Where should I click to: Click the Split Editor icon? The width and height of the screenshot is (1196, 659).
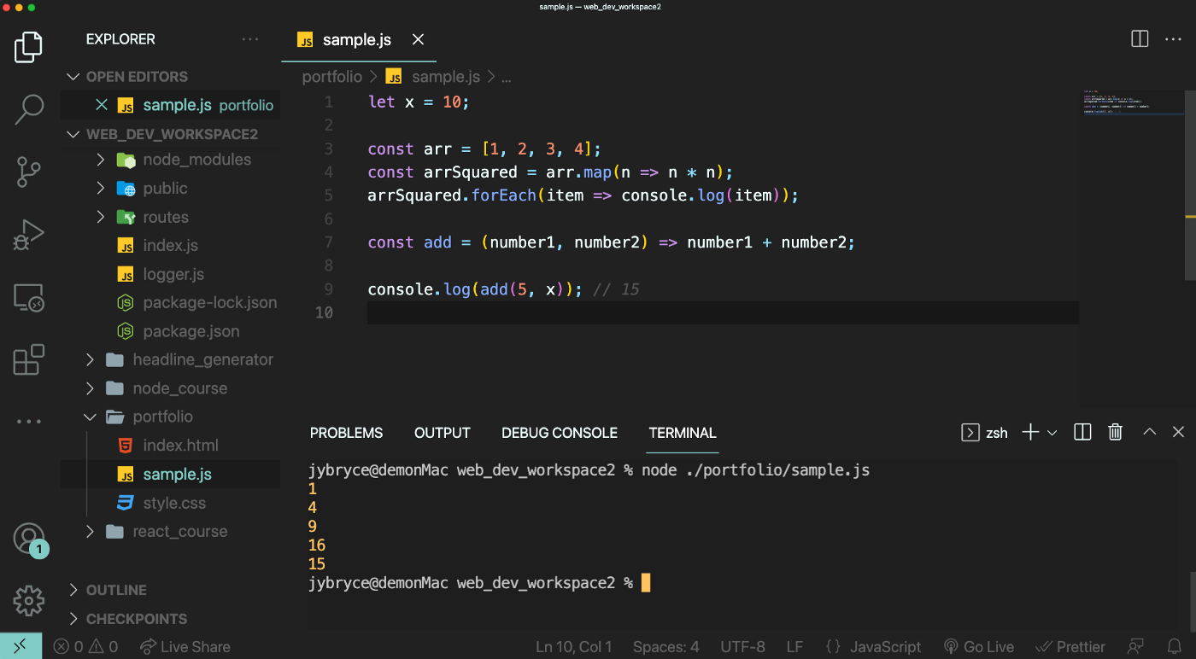click(1140, 39)
